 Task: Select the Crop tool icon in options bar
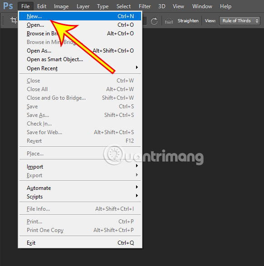coord(14,20)
